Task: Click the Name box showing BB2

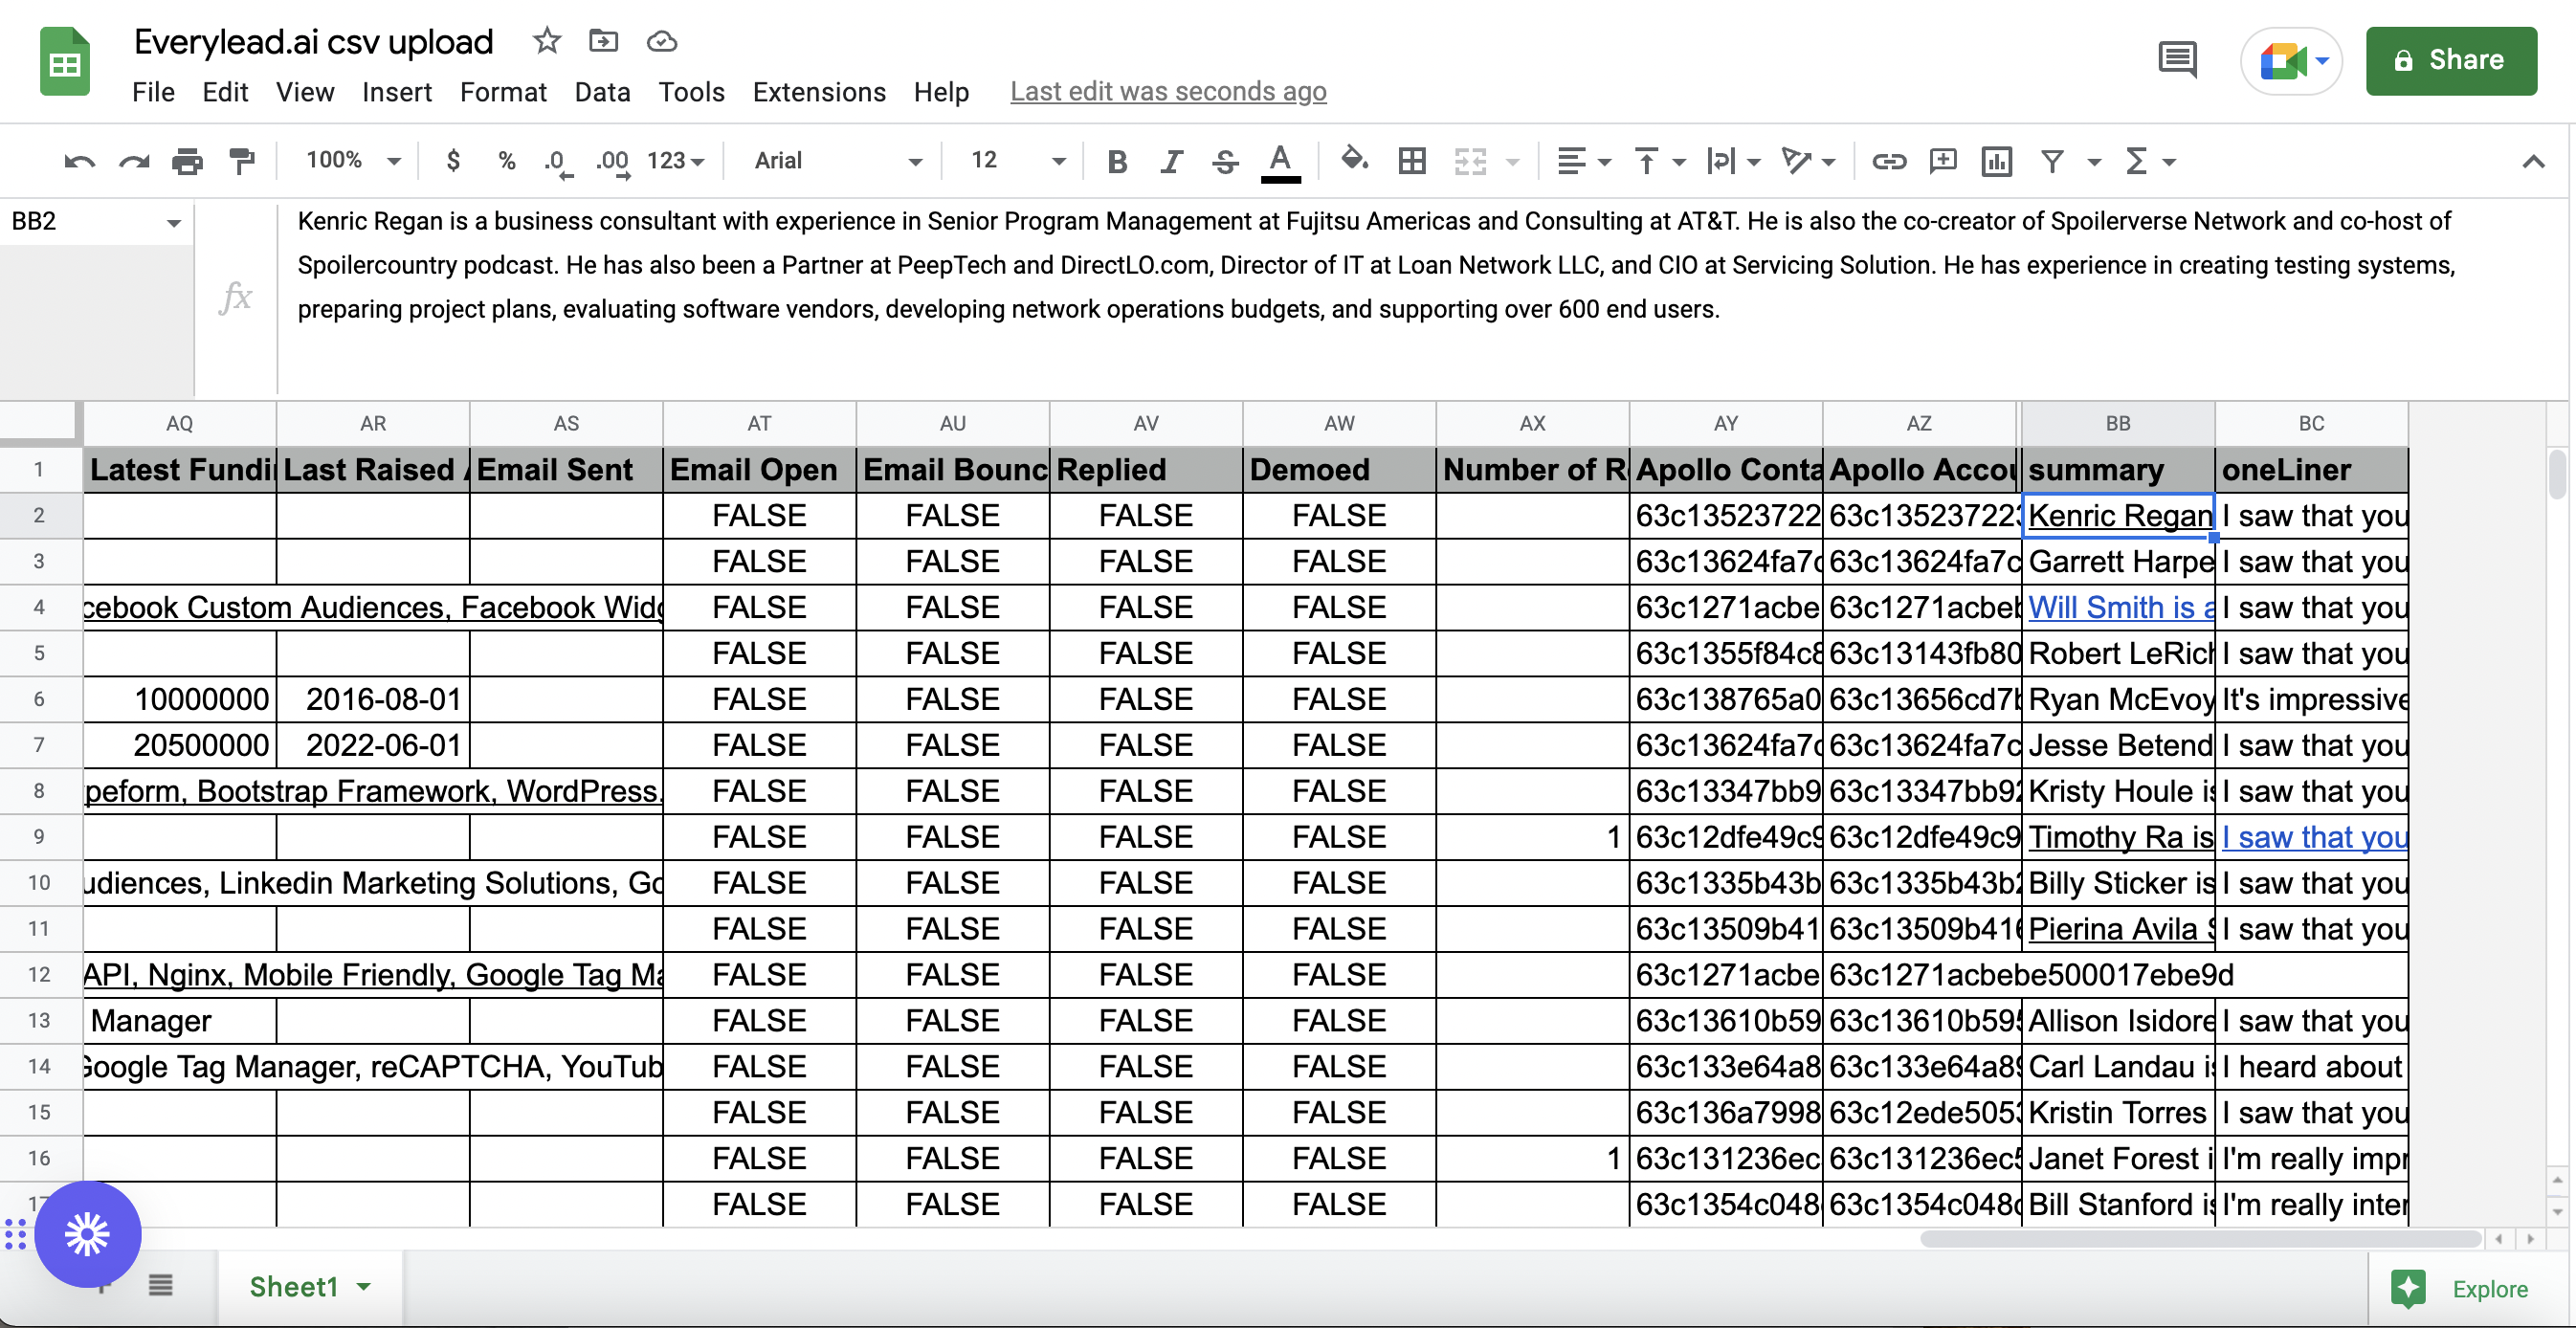Action: pos(96,221)
